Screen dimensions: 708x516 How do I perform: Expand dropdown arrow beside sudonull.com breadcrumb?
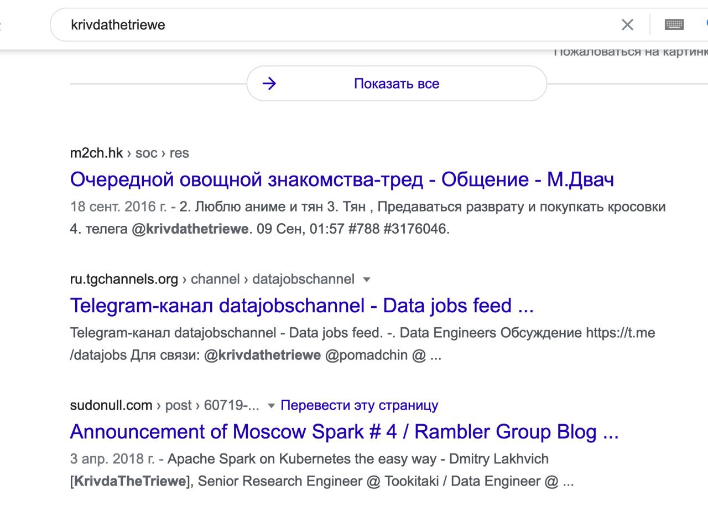[x=271, y=406]
